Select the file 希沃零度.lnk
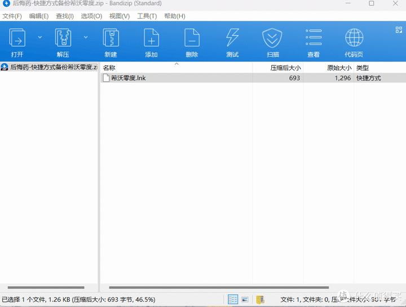Image resolution: width=406 pixels, height=307 pixels. 253,78
